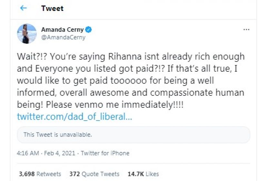
Task: Open the twitter.com/dad_of_liberal link
Action: point(74,117)
